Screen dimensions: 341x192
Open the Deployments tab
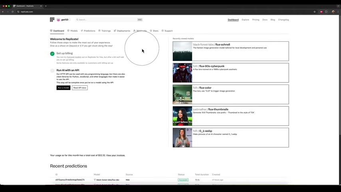click(122, 31)
